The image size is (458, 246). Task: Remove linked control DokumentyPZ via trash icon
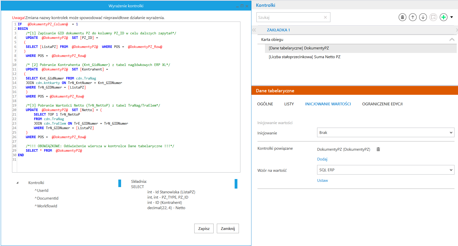click(378, 149)
